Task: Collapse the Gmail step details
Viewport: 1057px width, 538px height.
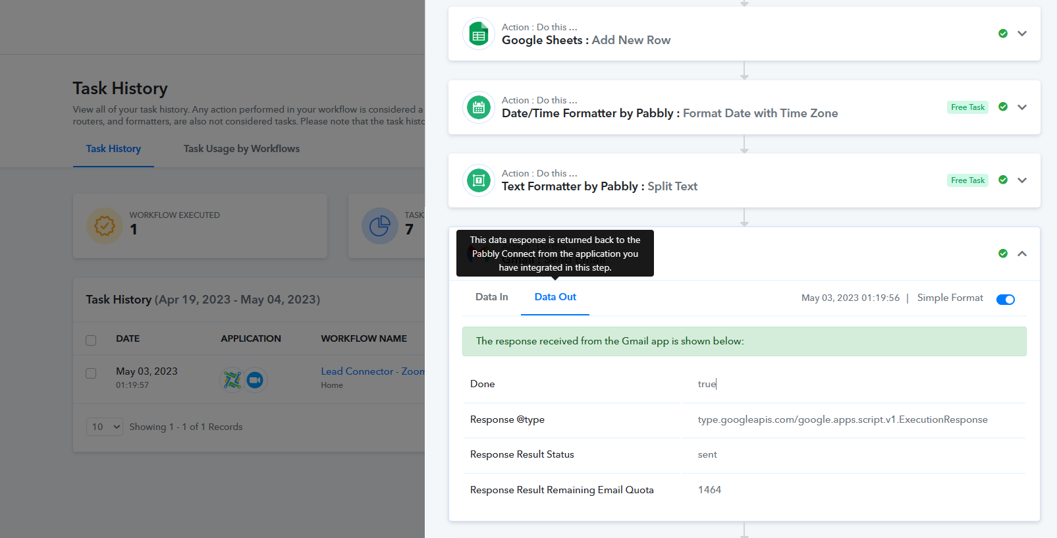Action: [x=1022, y=254]
